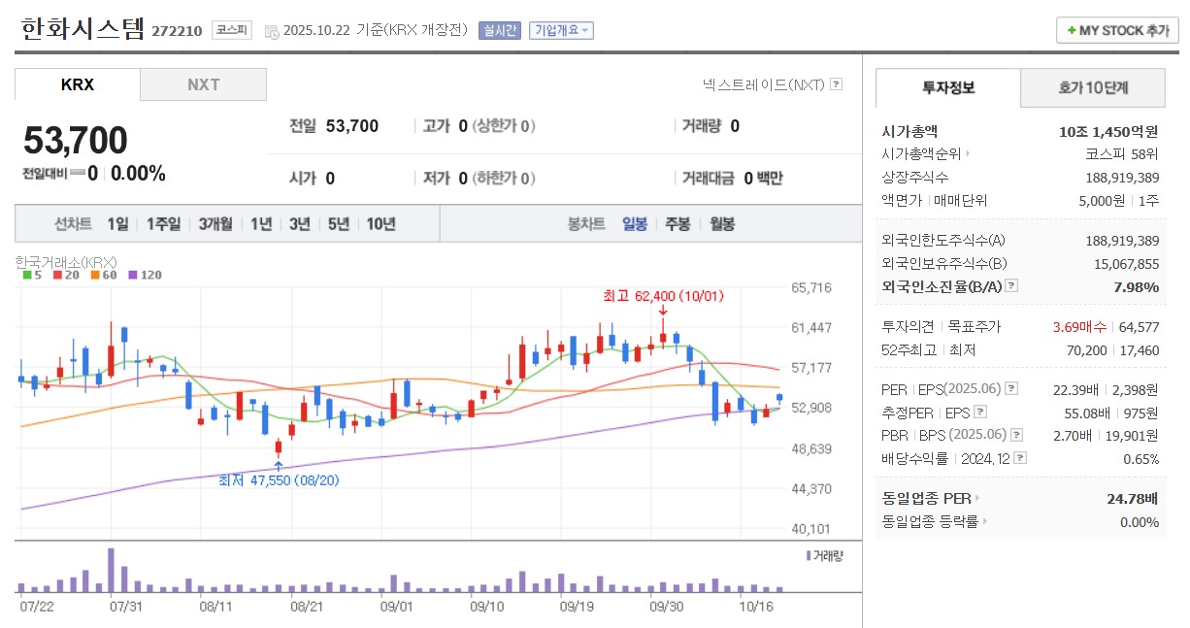
Task: Click the 3.69매수 opinion value
Action: point(1080,326)
